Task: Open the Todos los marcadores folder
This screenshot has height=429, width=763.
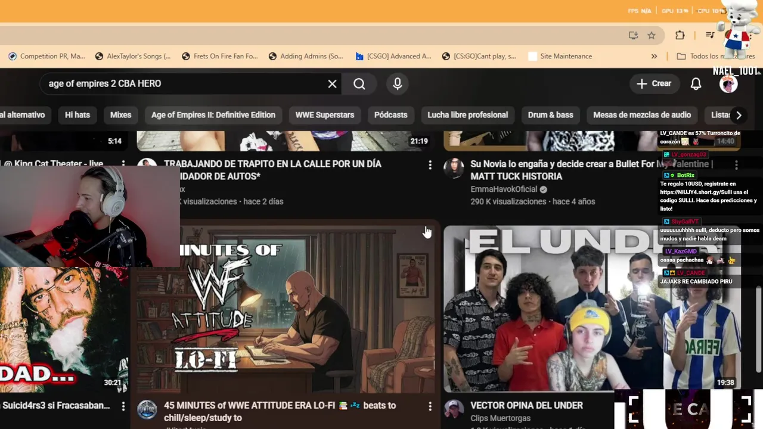Action: point(715,57)
